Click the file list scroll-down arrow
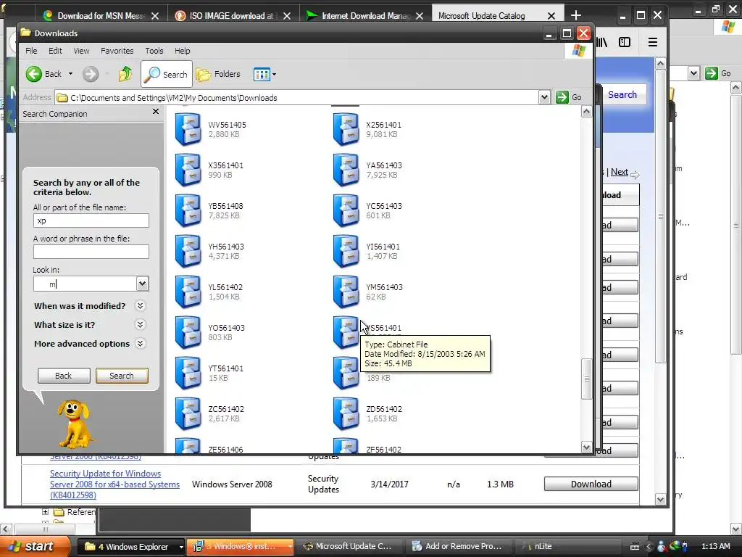The height and width of the screenshot is (557, 742). [x=586, y=447]
